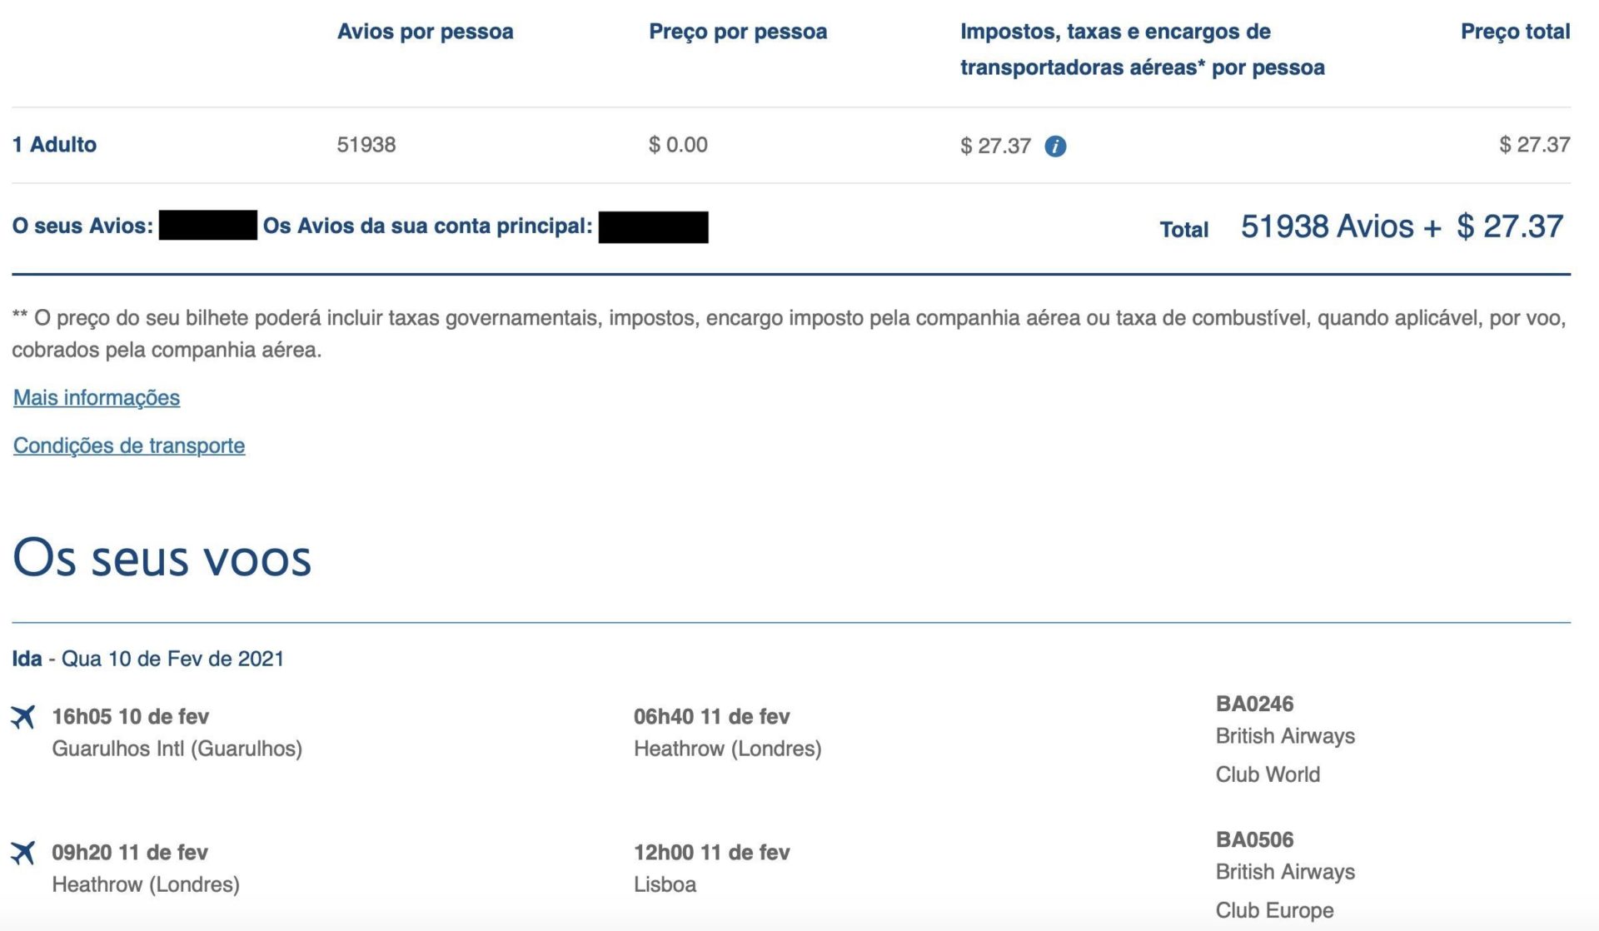Viewport: 1599px width, 931px height.
Task: Click the airplane icon for 09h20 departure
Action: 23,852
